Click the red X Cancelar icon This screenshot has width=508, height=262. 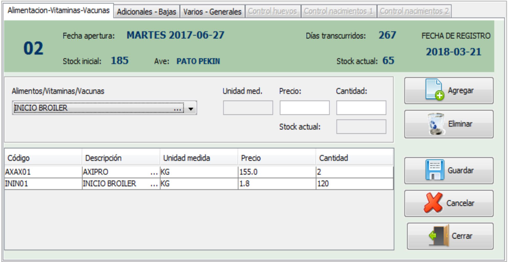pyautogui.click(x=433, y=203)
